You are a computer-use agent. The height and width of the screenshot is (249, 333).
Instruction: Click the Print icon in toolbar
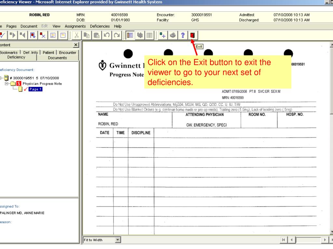click(173, 35)
